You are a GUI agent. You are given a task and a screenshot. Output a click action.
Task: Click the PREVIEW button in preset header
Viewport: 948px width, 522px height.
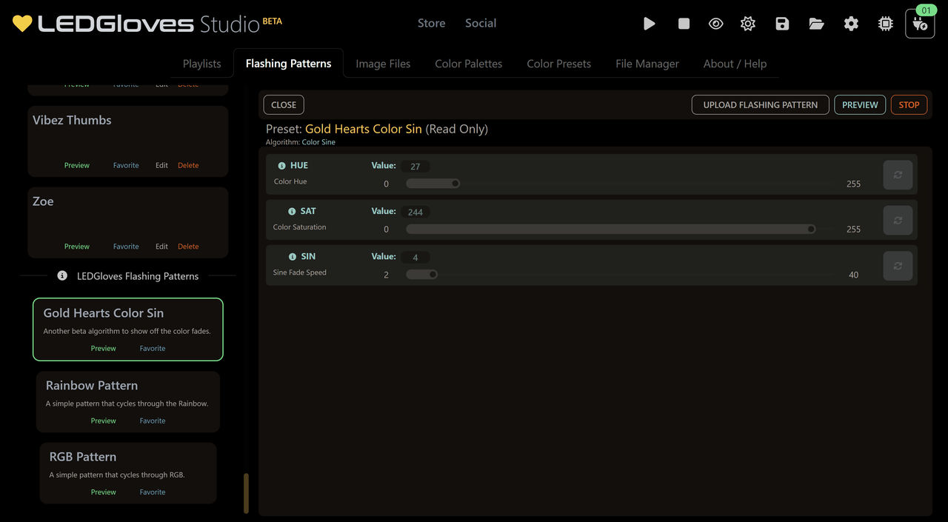(x=860, y=104)
